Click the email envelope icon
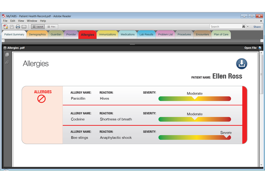The width and height of the screenshot is (265, 182). click(24, 27)
